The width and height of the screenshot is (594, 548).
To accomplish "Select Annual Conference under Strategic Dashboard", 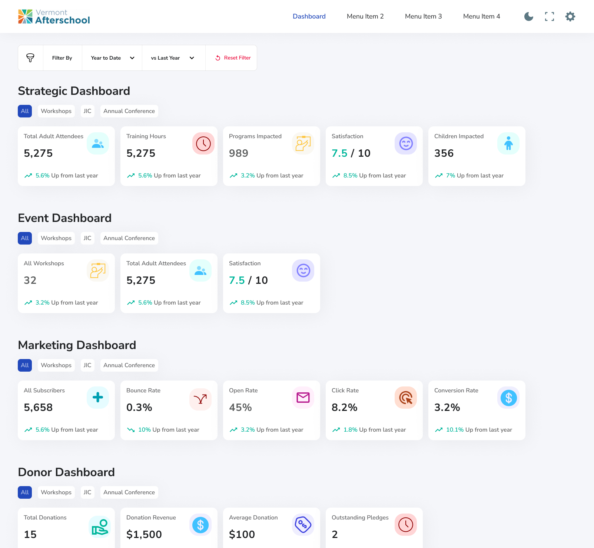I will click(129, 111).
